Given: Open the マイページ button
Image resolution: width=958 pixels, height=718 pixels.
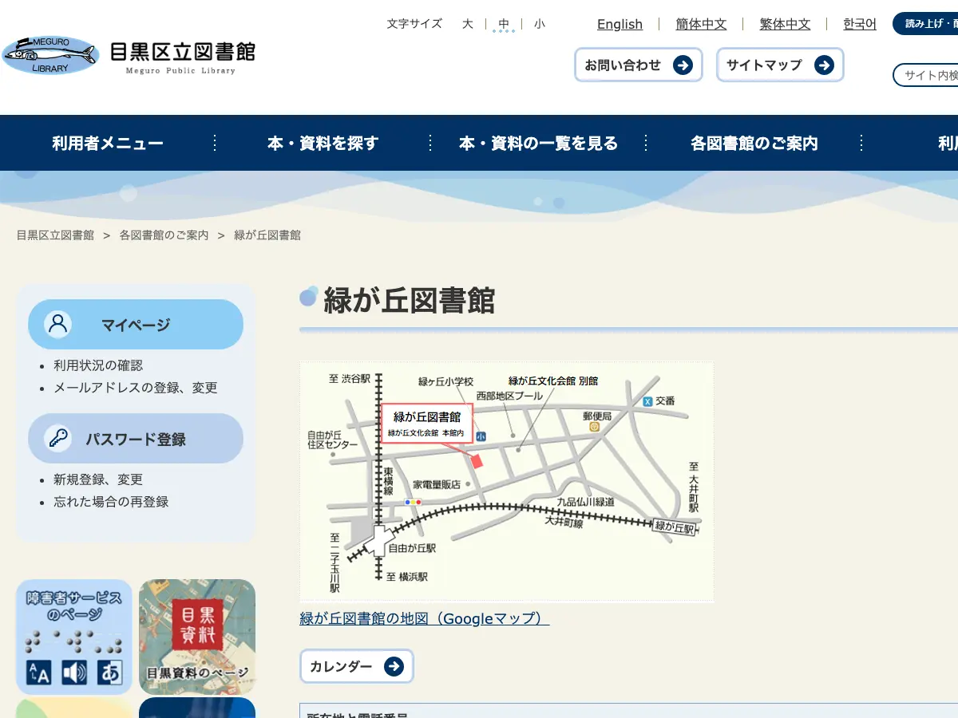Looking at the screenshot, I should 136,324.
